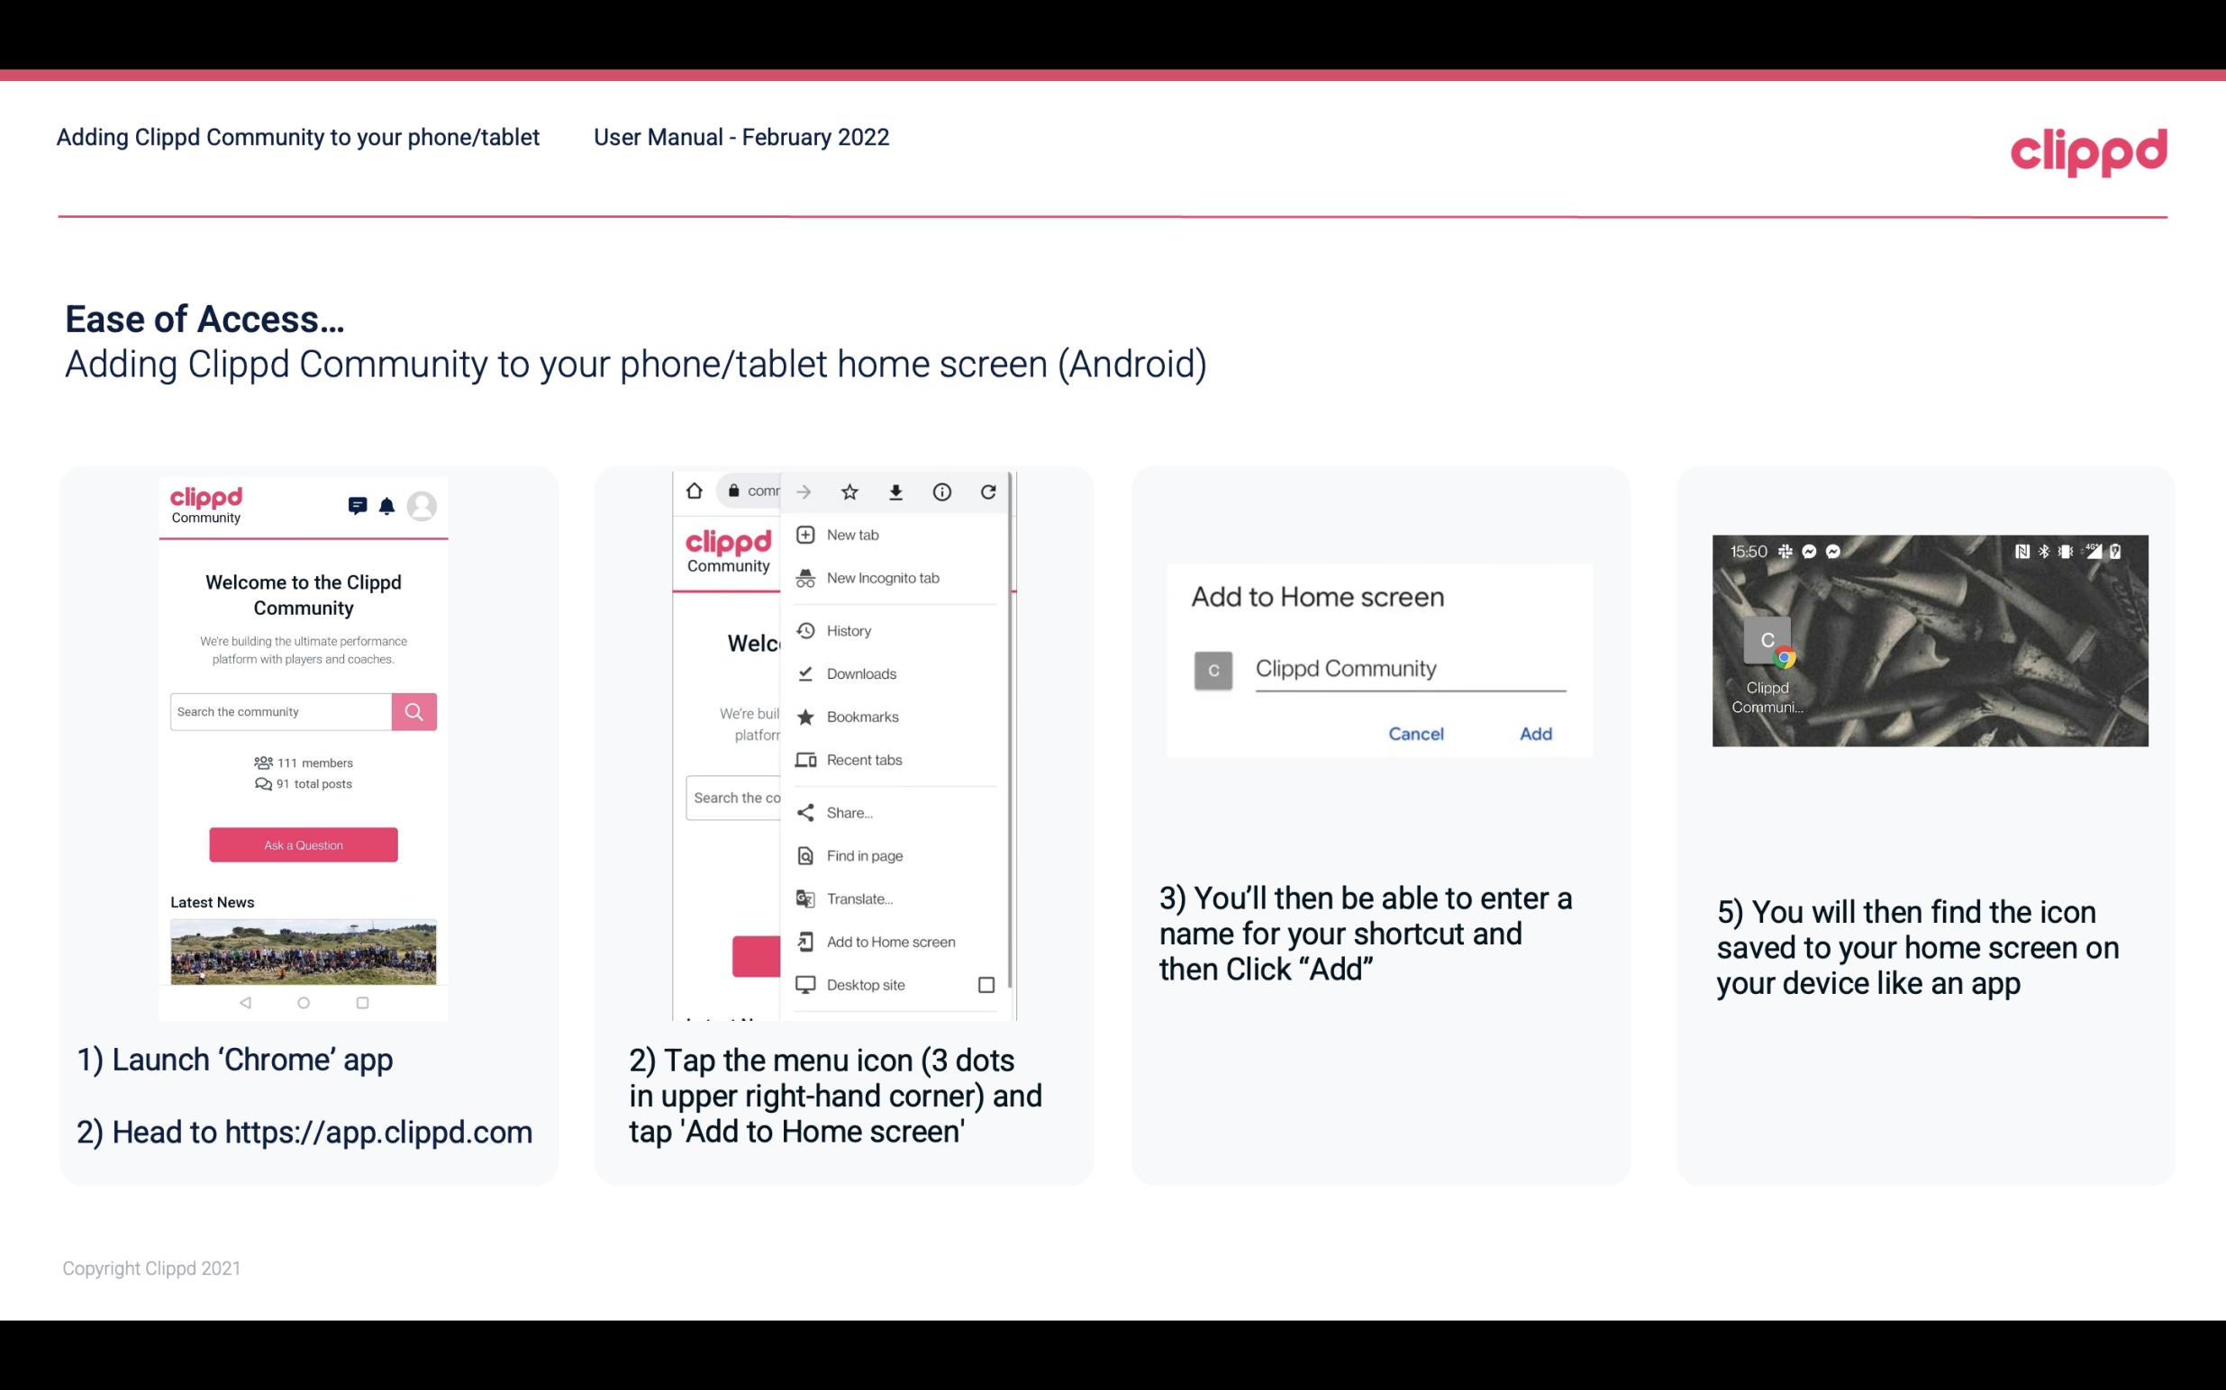Click the Add button in home screen dialog
Screen dimensions: 2226x1390
1533,734
